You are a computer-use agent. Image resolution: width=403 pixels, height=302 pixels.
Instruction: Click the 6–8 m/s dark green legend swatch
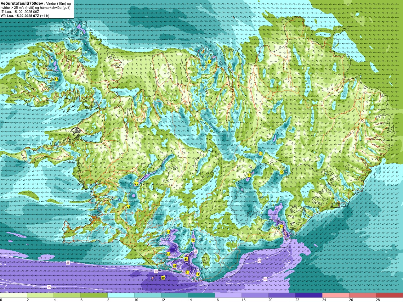[94, 295]
